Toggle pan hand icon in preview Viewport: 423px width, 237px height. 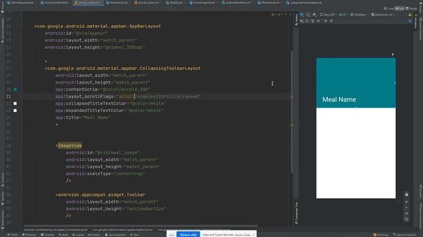406,194
